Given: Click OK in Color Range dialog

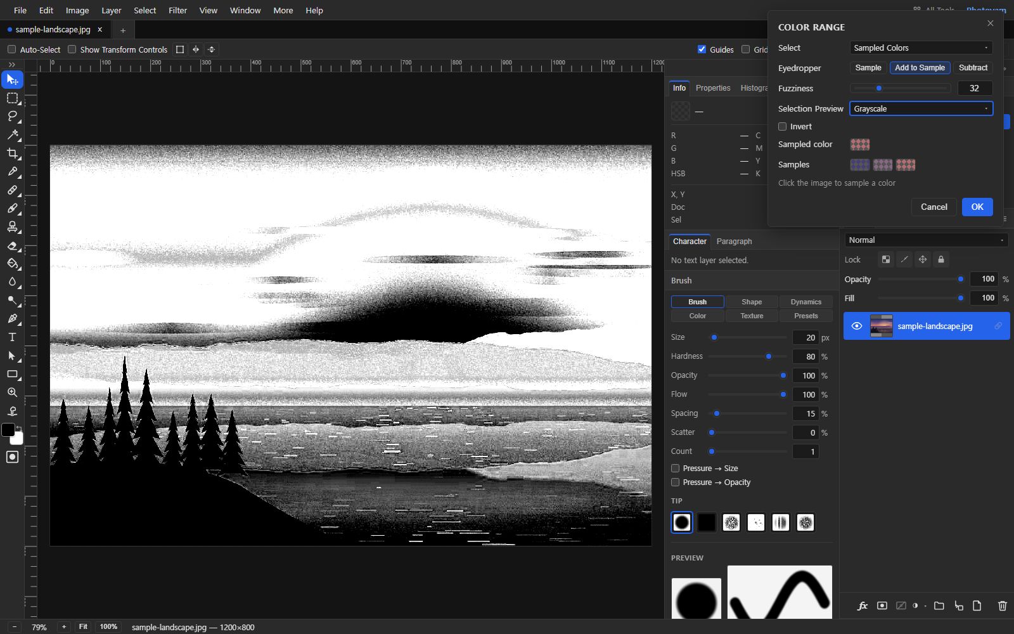Looking at the screenshot, I should [977, 207].
